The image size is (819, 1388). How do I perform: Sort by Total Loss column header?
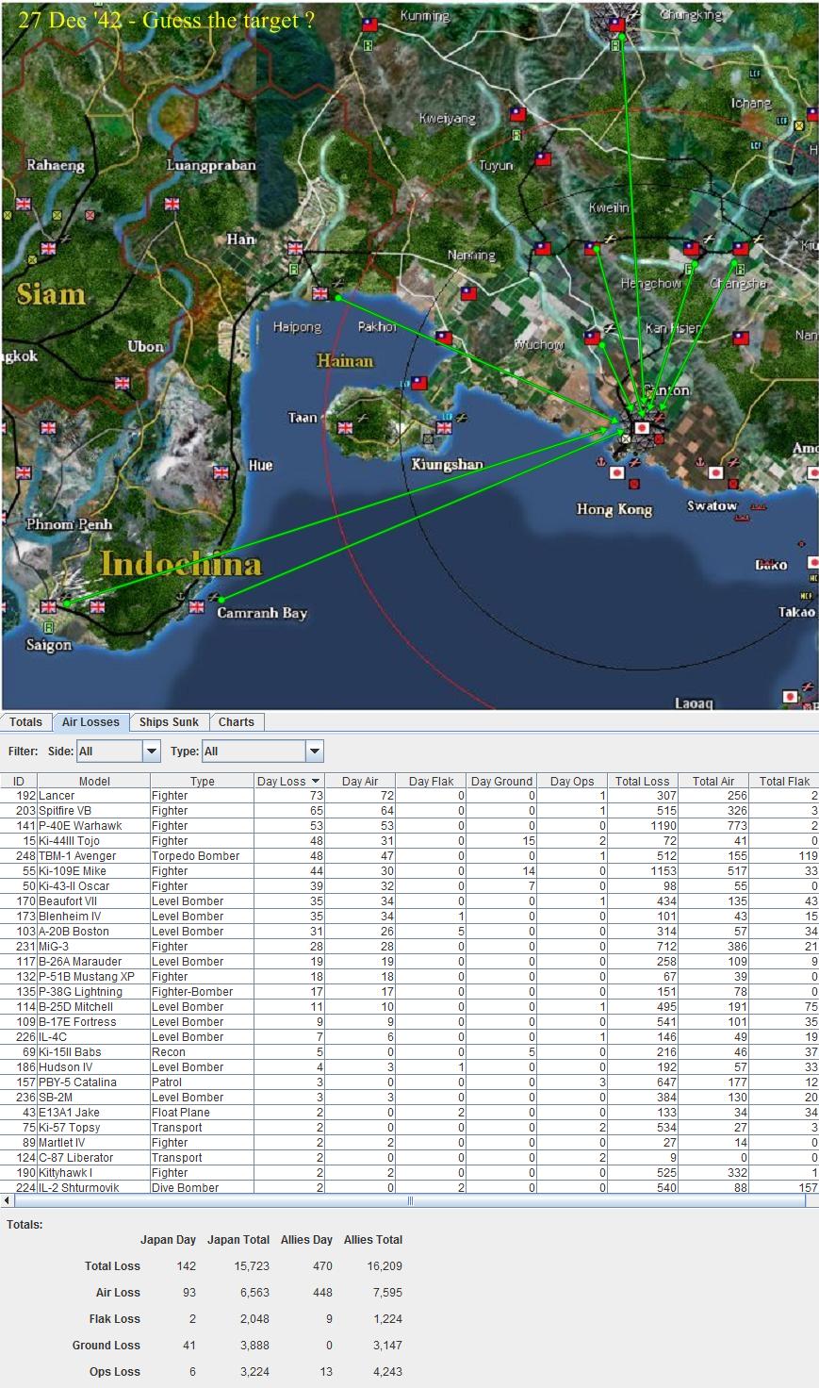pyautogui.click(x=643, y=781)
